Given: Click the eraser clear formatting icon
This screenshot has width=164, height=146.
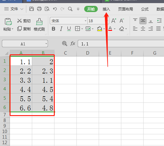Looking at the screenshot, I should tap(122, 29).
